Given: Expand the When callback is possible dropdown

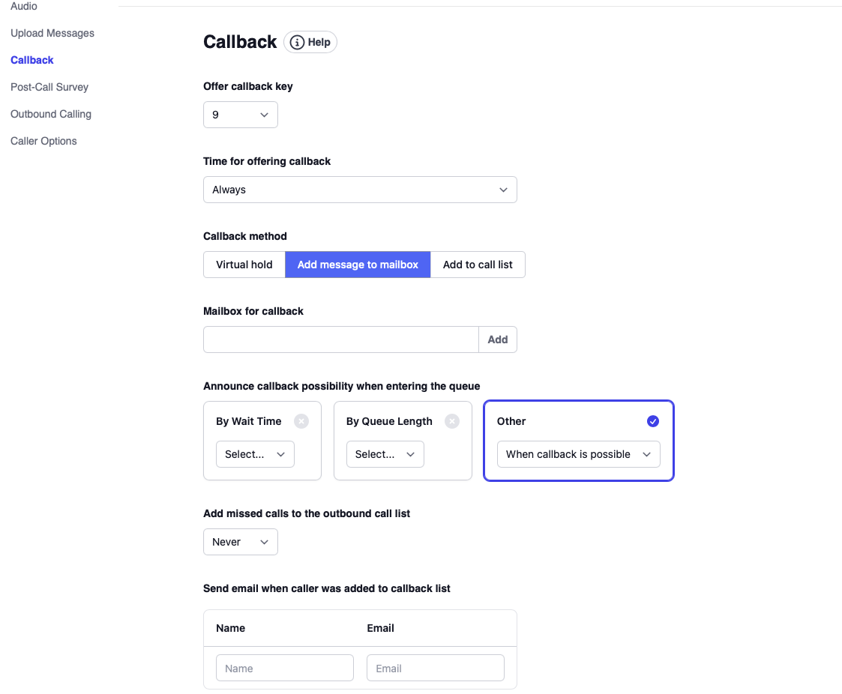Looking at the screenshot, I should [x=578, y=454].
